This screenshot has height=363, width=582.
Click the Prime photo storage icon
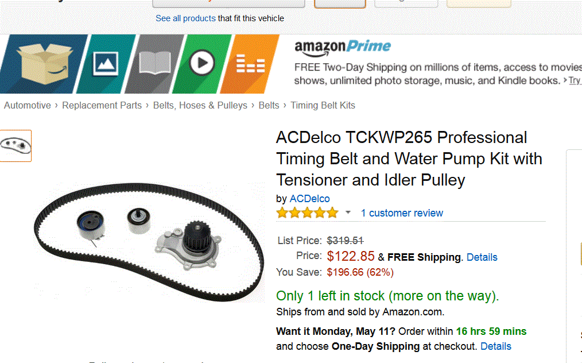[105, 63]
